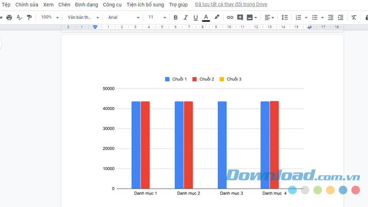The height and width of the screenshot is (207, 368).
Task: Click the Danh mục 3 axis label
Action: [x=231, y=193]
